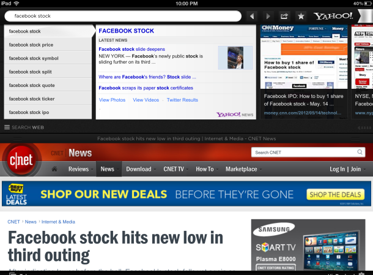
Task: Click the Samsung Smart TV ad image
Action: coord(308,245)
